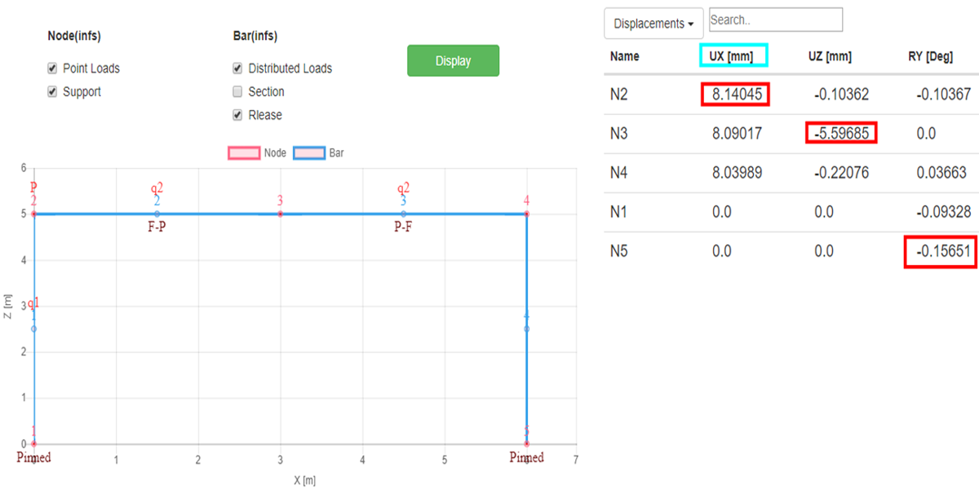Uncheck the Support checkbox
The height and width of the screenshot is (489, 979).
coord(53,92)
